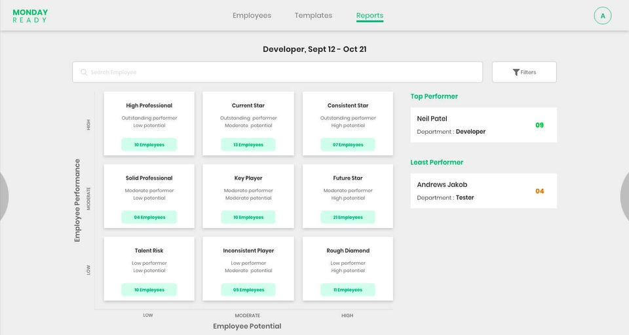629x335 pixels.
Task: Switch to the Templates tab
Action: click(313, 15)
